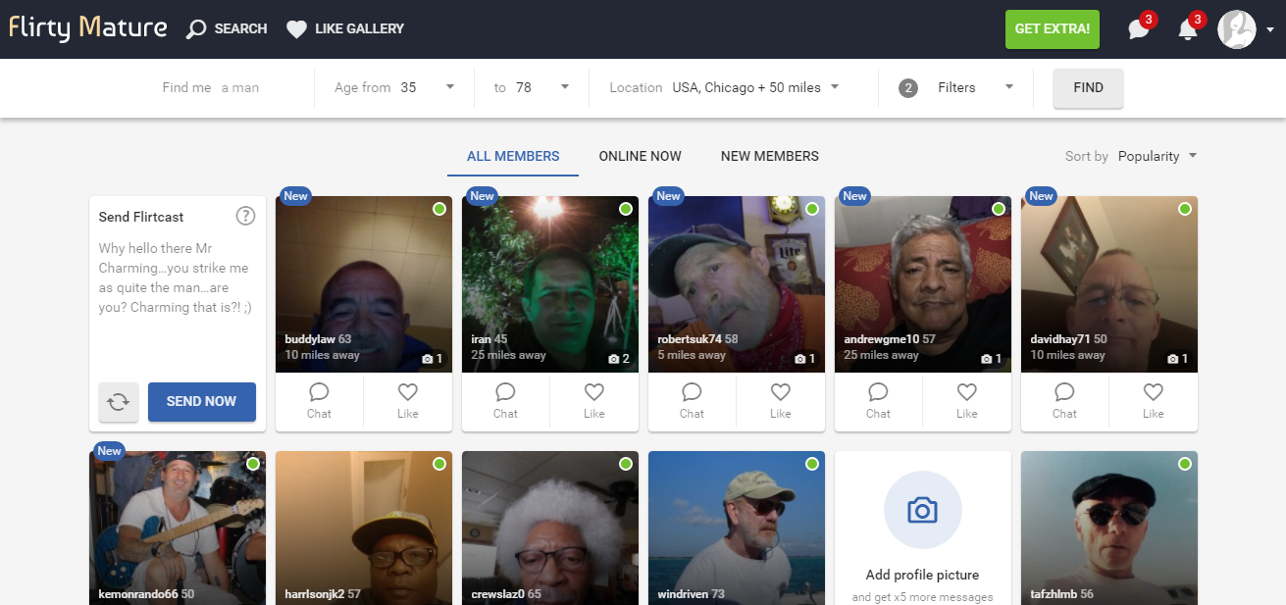This screenshot has height=605, width=1286.
Task: Click the GET EXTRA! button
Action: point(1053,28)
